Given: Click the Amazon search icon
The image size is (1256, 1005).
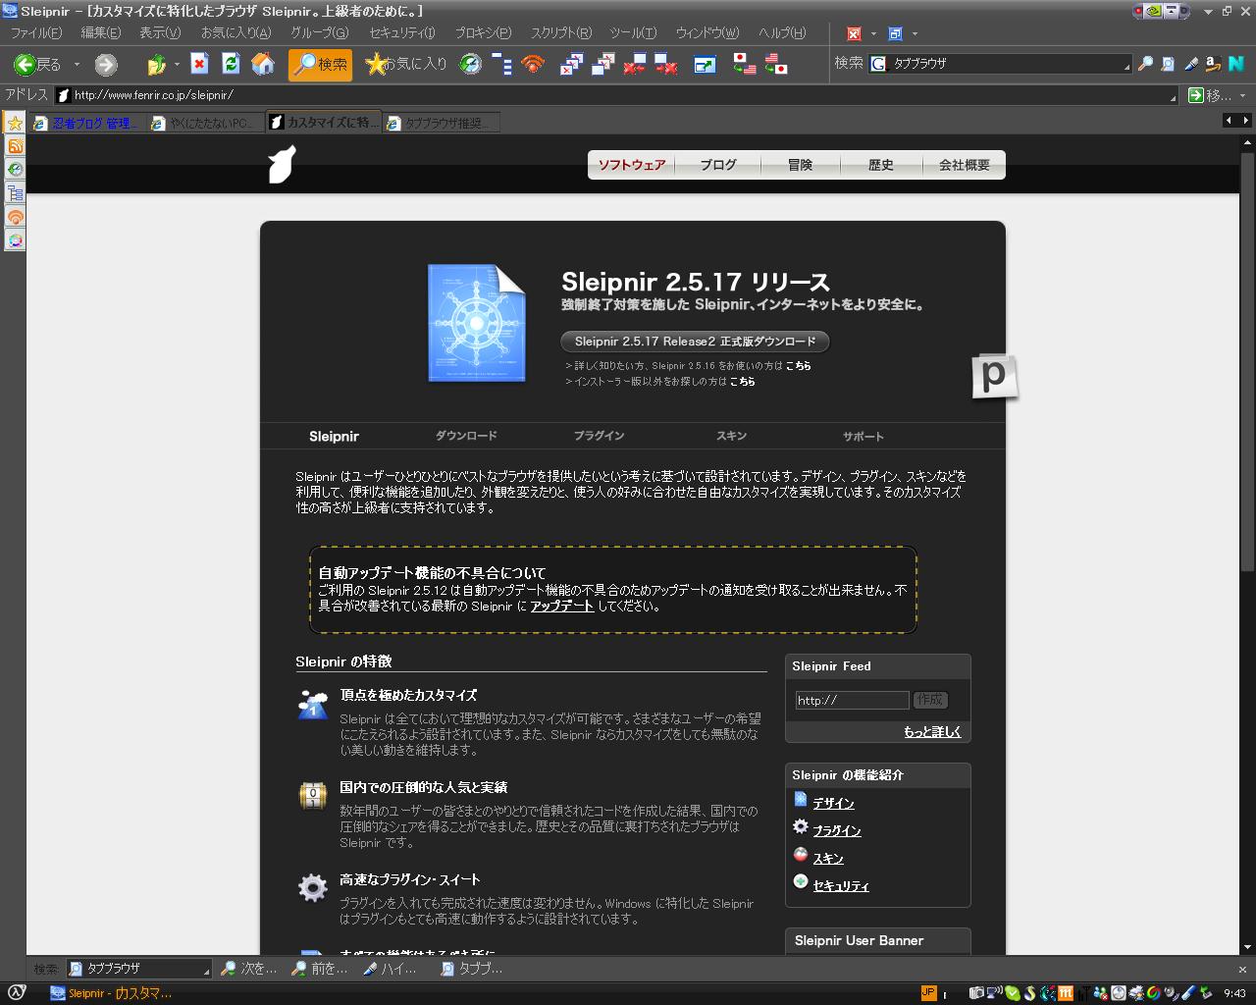Looking at the screenshot, I should [x=1213, y=64].
